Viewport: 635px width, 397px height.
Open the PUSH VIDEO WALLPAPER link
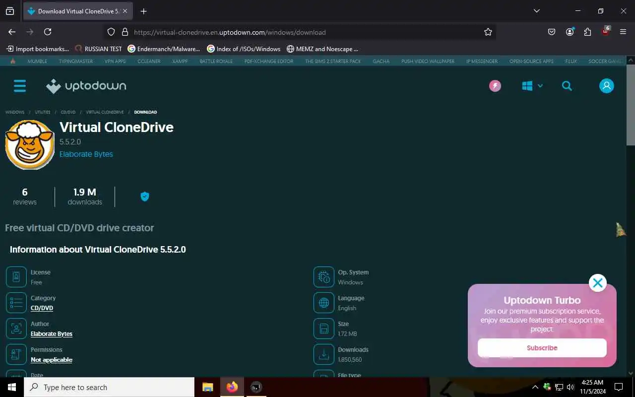428,61
